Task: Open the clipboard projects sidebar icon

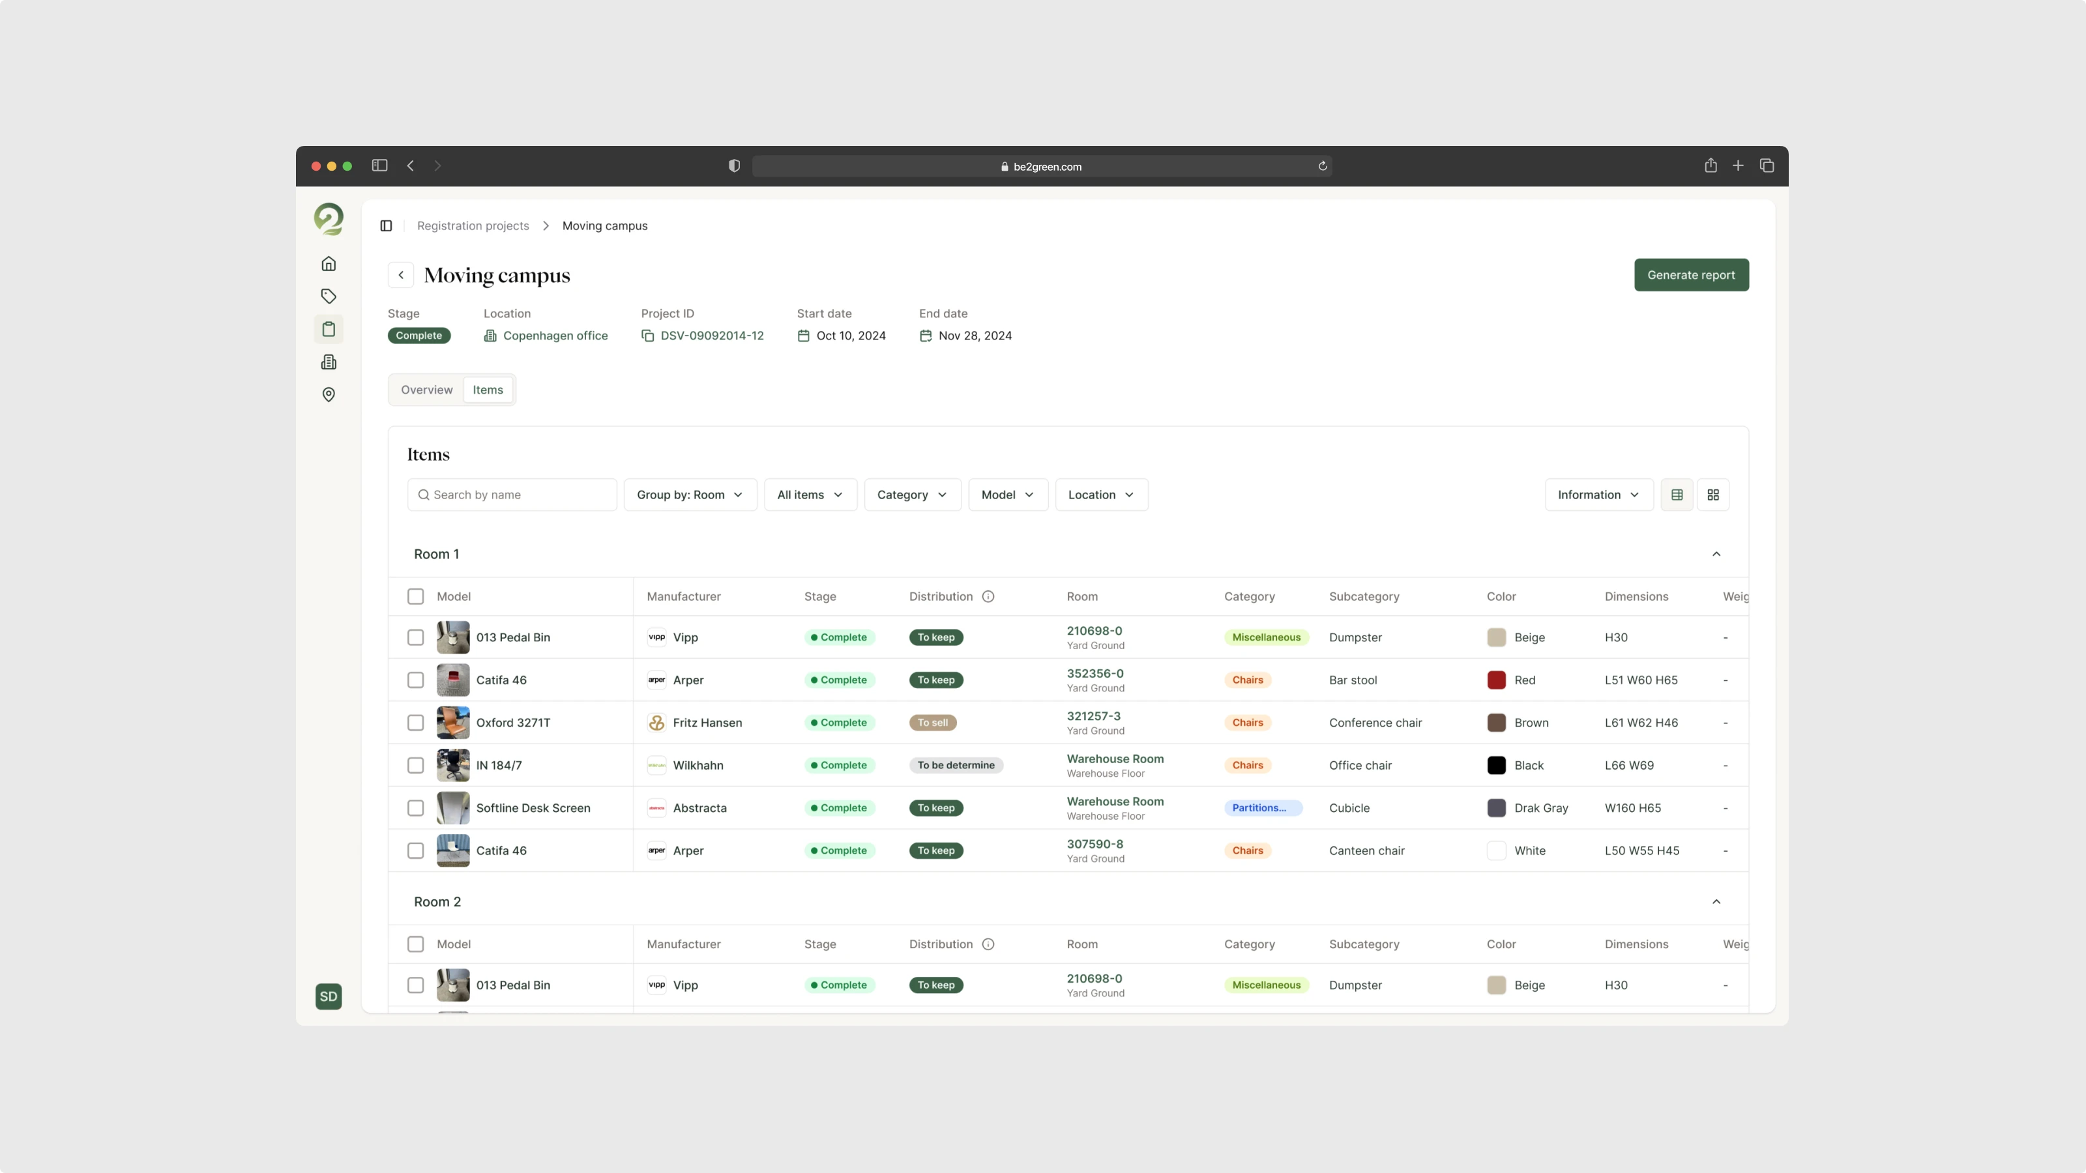Action: click(328, 330)
